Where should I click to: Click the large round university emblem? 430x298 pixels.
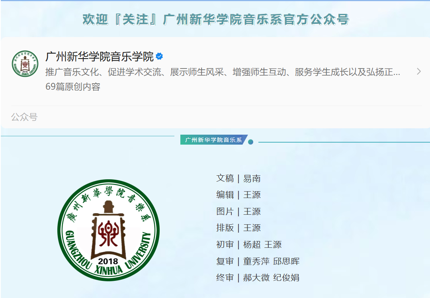[109, 230]
